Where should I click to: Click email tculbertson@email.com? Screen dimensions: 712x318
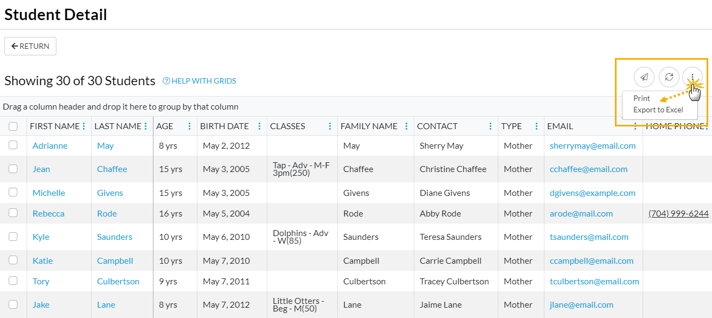pyautogui.click(x=594, y=281)
